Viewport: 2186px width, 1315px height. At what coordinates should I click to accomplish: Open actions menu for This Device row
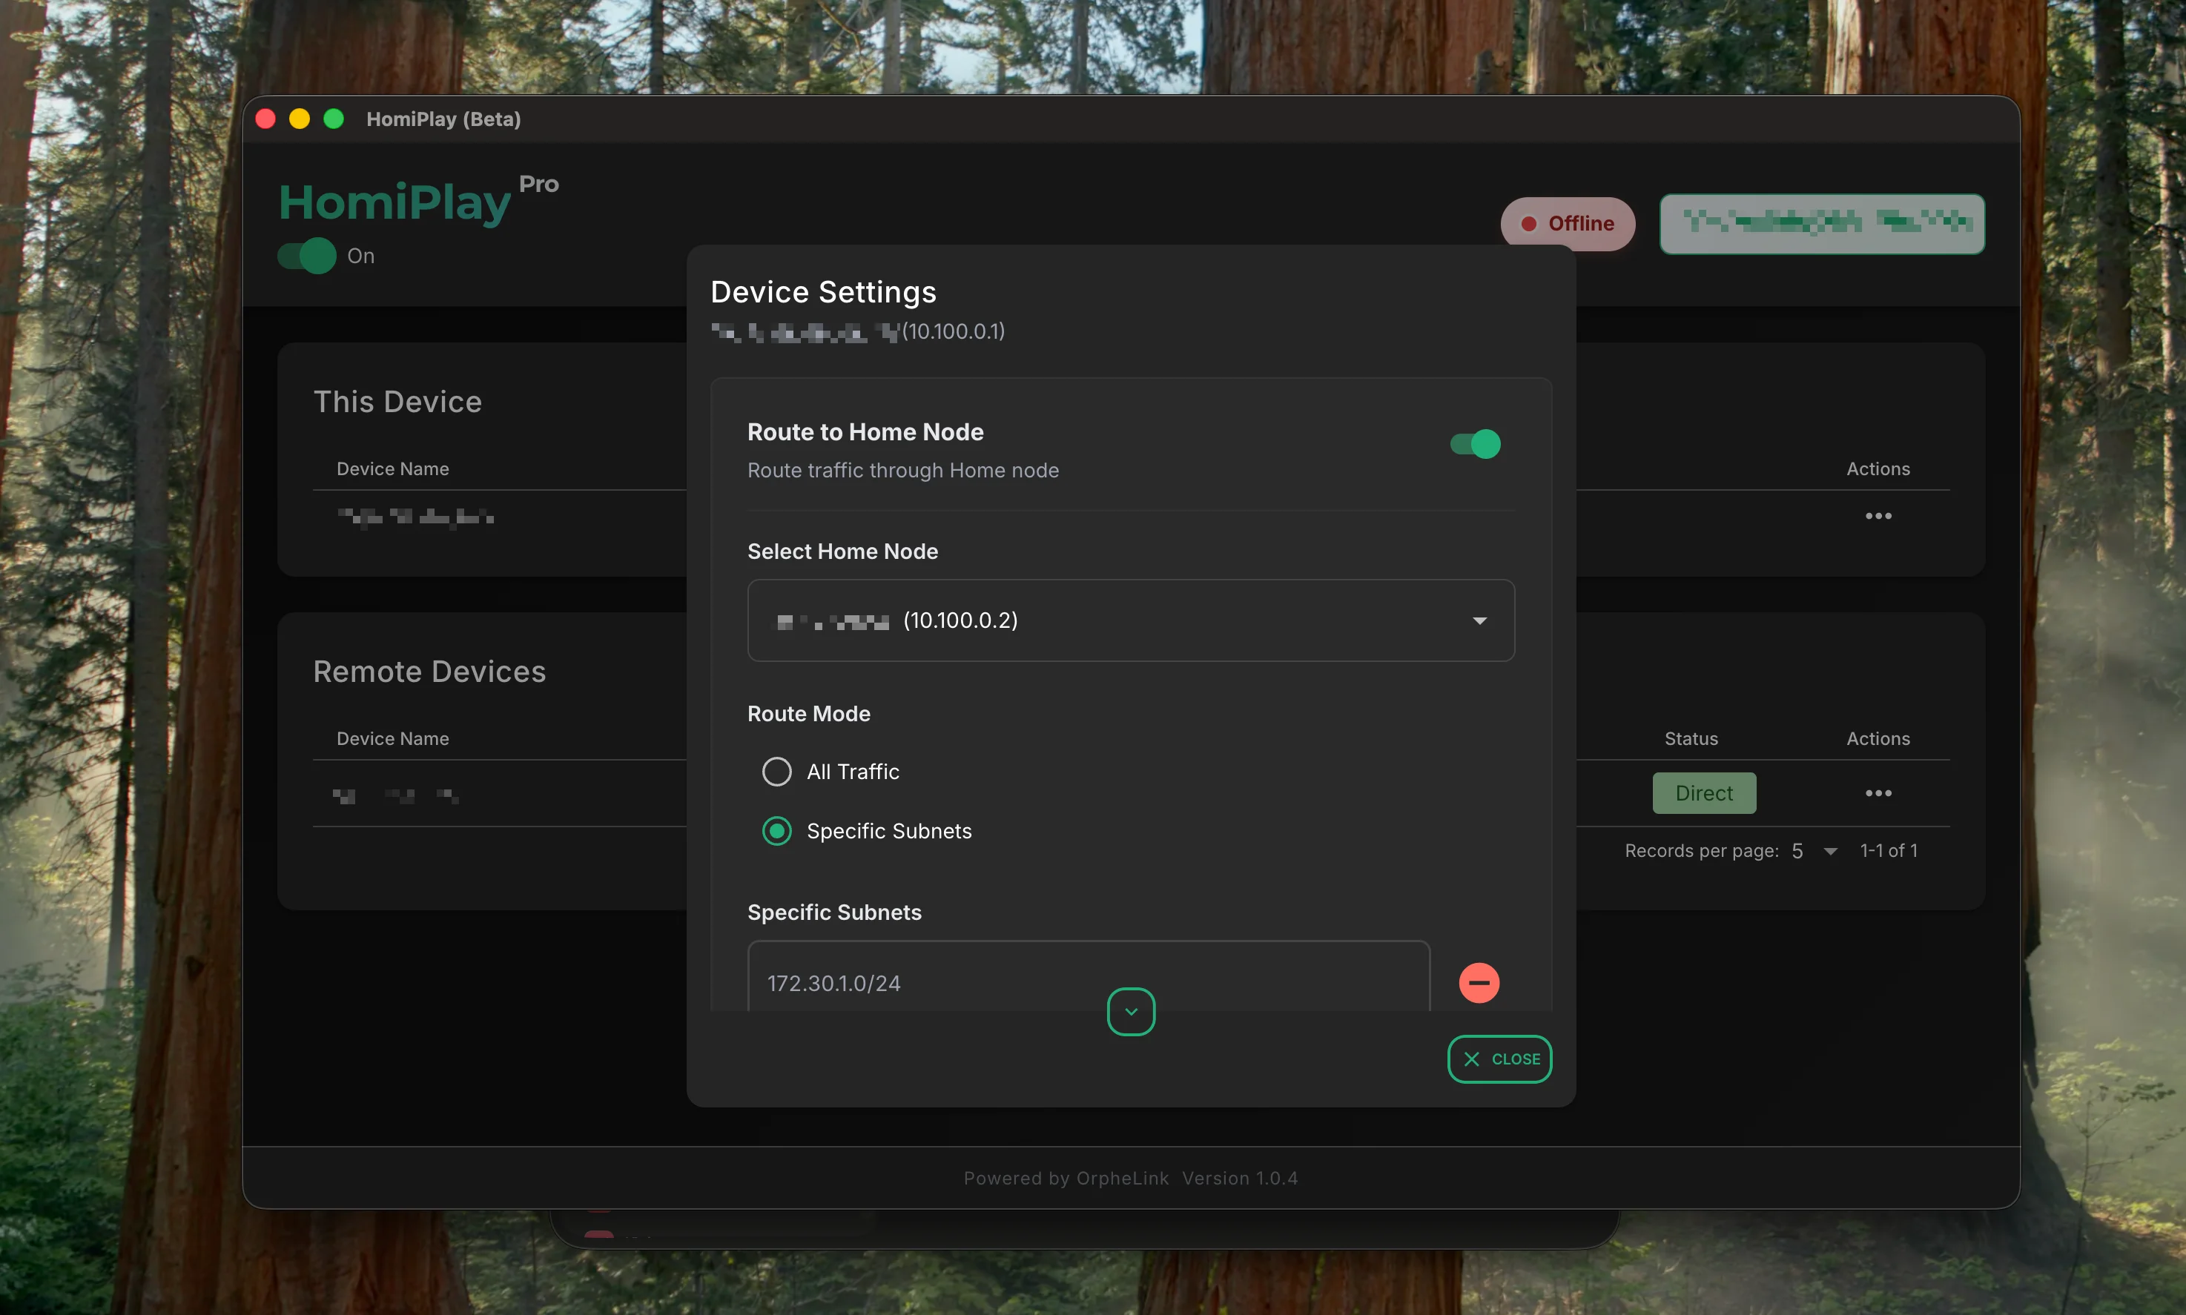pyautogui.click(x=1878, y=516)
